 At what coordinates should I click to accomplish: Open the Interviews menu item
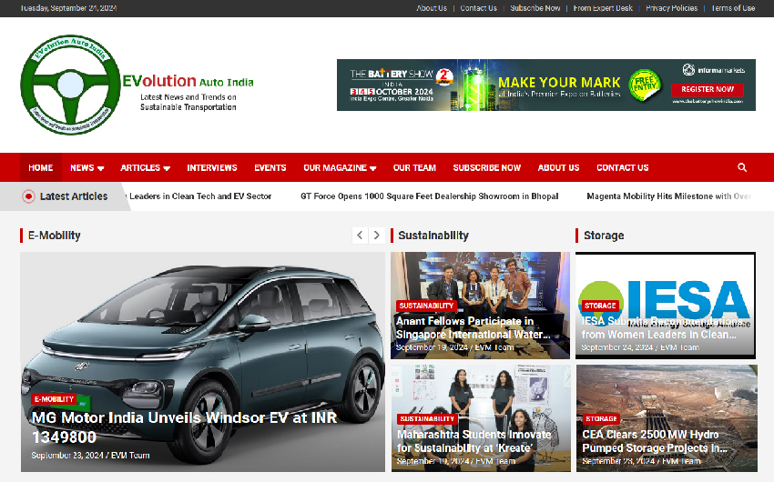pos(212,167)
